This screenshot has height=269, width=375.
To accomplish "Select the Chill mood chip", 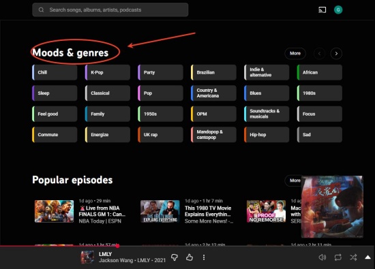I will (x=55, y=72).
